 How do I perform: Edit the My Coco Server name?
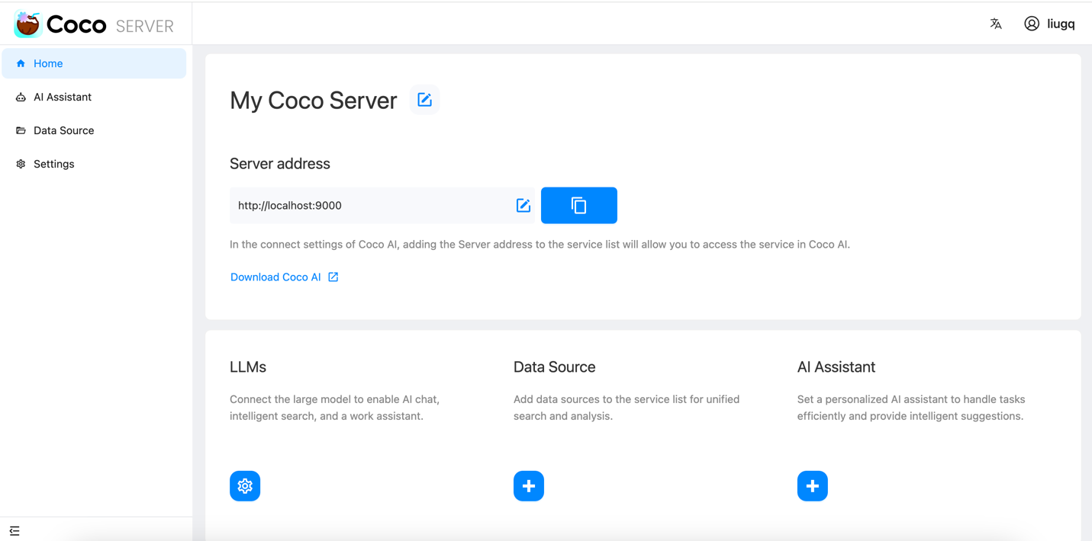coord(424,100)
